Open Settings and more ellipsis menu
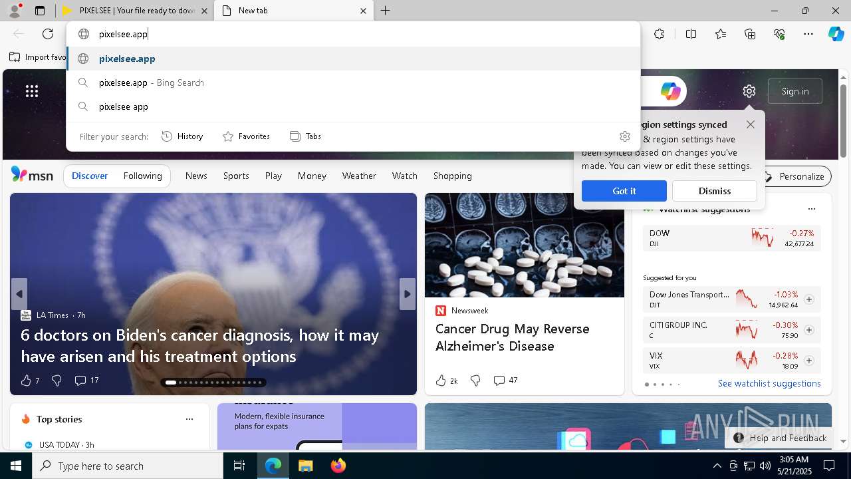The height and width of the screenshot is (479, 851). coord(808,34)
